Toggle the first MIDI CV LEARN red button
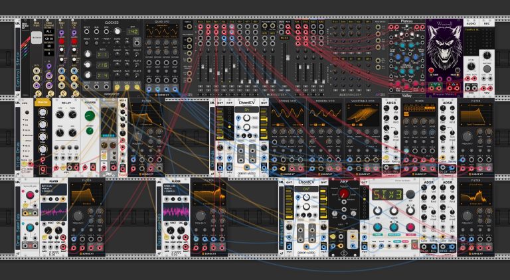Image resolution: width=510 pixels, height=280 pixels. coord(61,42)
